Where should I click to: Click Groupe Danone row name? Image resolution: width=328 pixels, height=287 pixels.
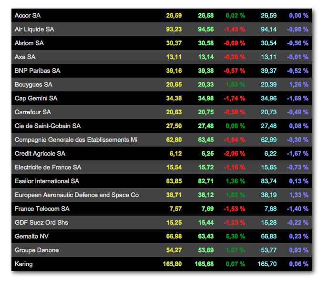(37, 250)
